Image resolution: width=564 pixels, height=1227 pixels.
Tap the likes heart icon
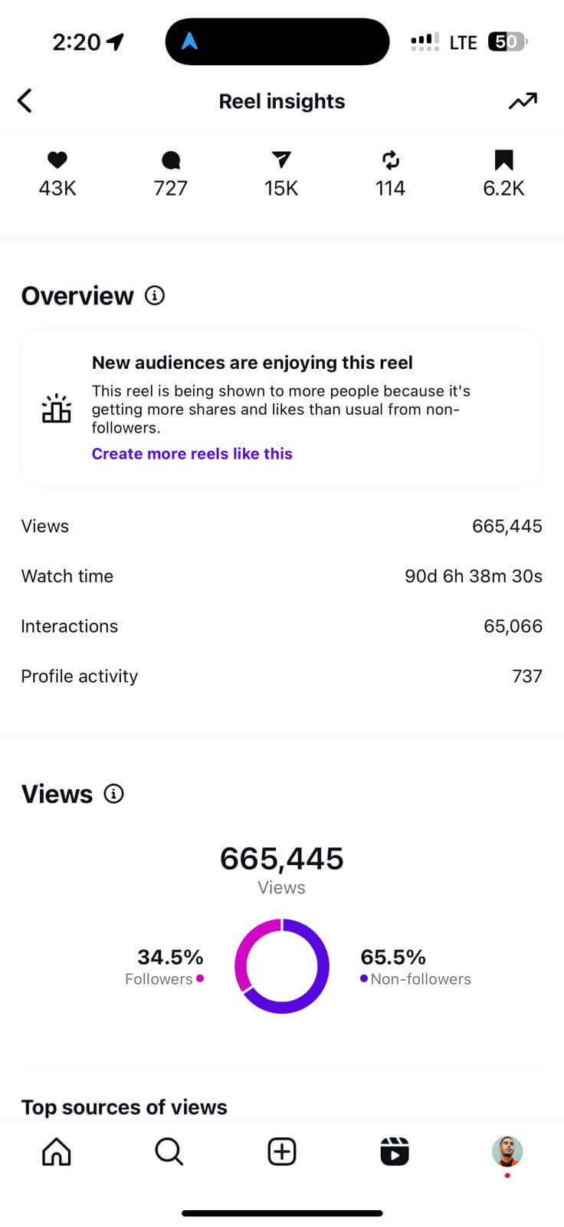tap(57, 160)
